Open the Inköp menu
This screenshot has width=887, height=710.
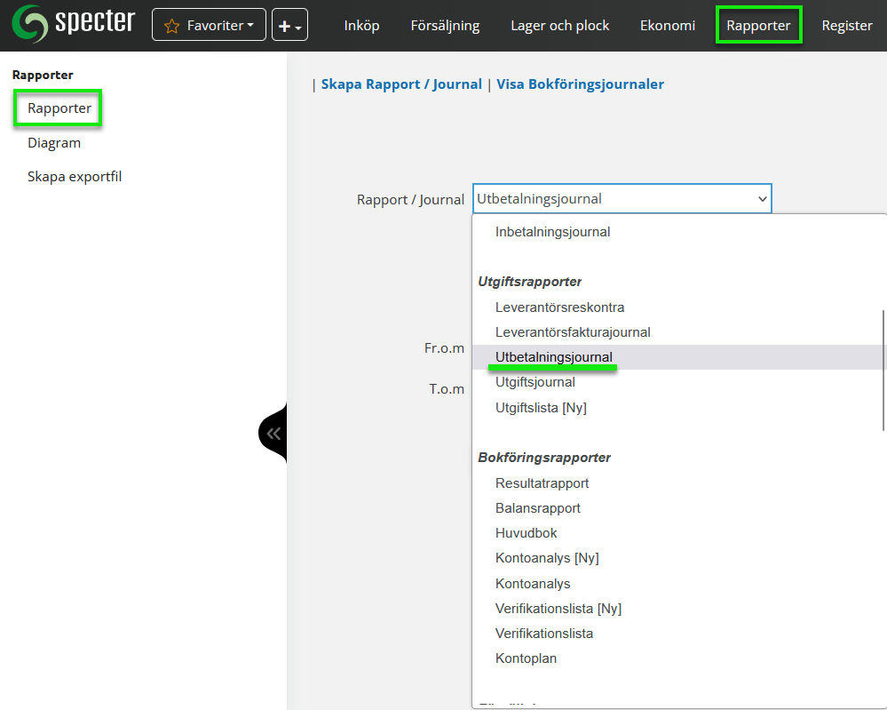361,26
